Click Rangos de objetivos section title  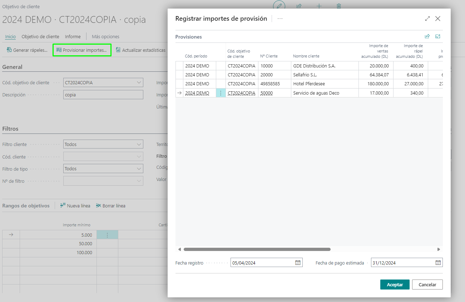(26, 206)
